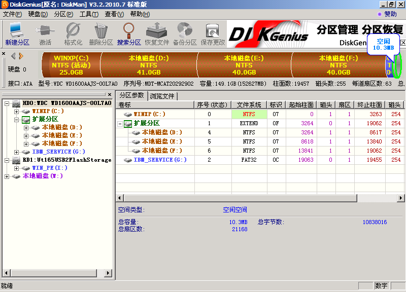Expand 本地磁盘 (F:) tree node
Viewport: 406px width, 292px height.
coord(26,144)
